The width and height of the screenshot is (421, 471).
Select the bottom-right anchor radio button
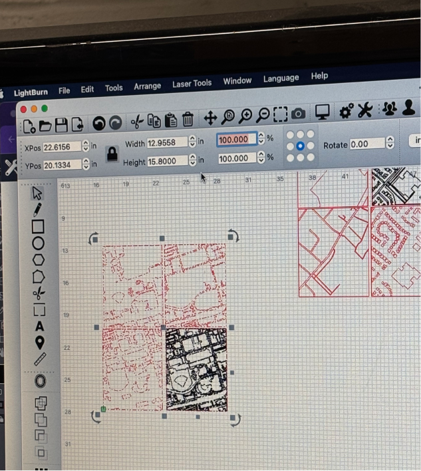[x=311, y=157]
